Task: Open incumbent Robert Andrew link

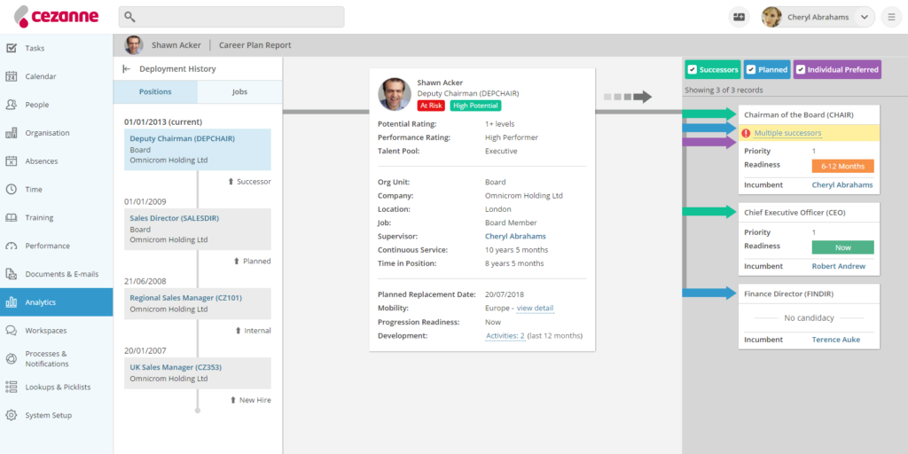Action: (x=839, y=266)
